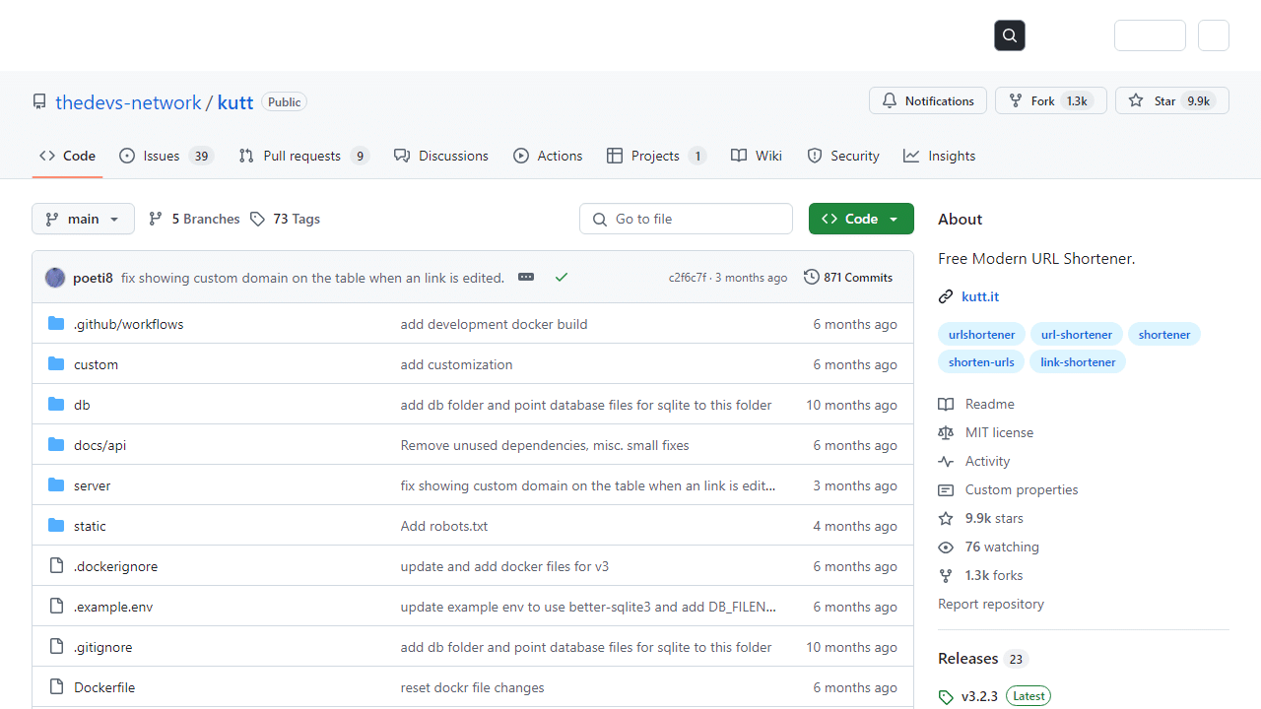The height and width of the screenshot is (709, 1261).
Task: Switch to the Insights tab
Action: [939, 156]
